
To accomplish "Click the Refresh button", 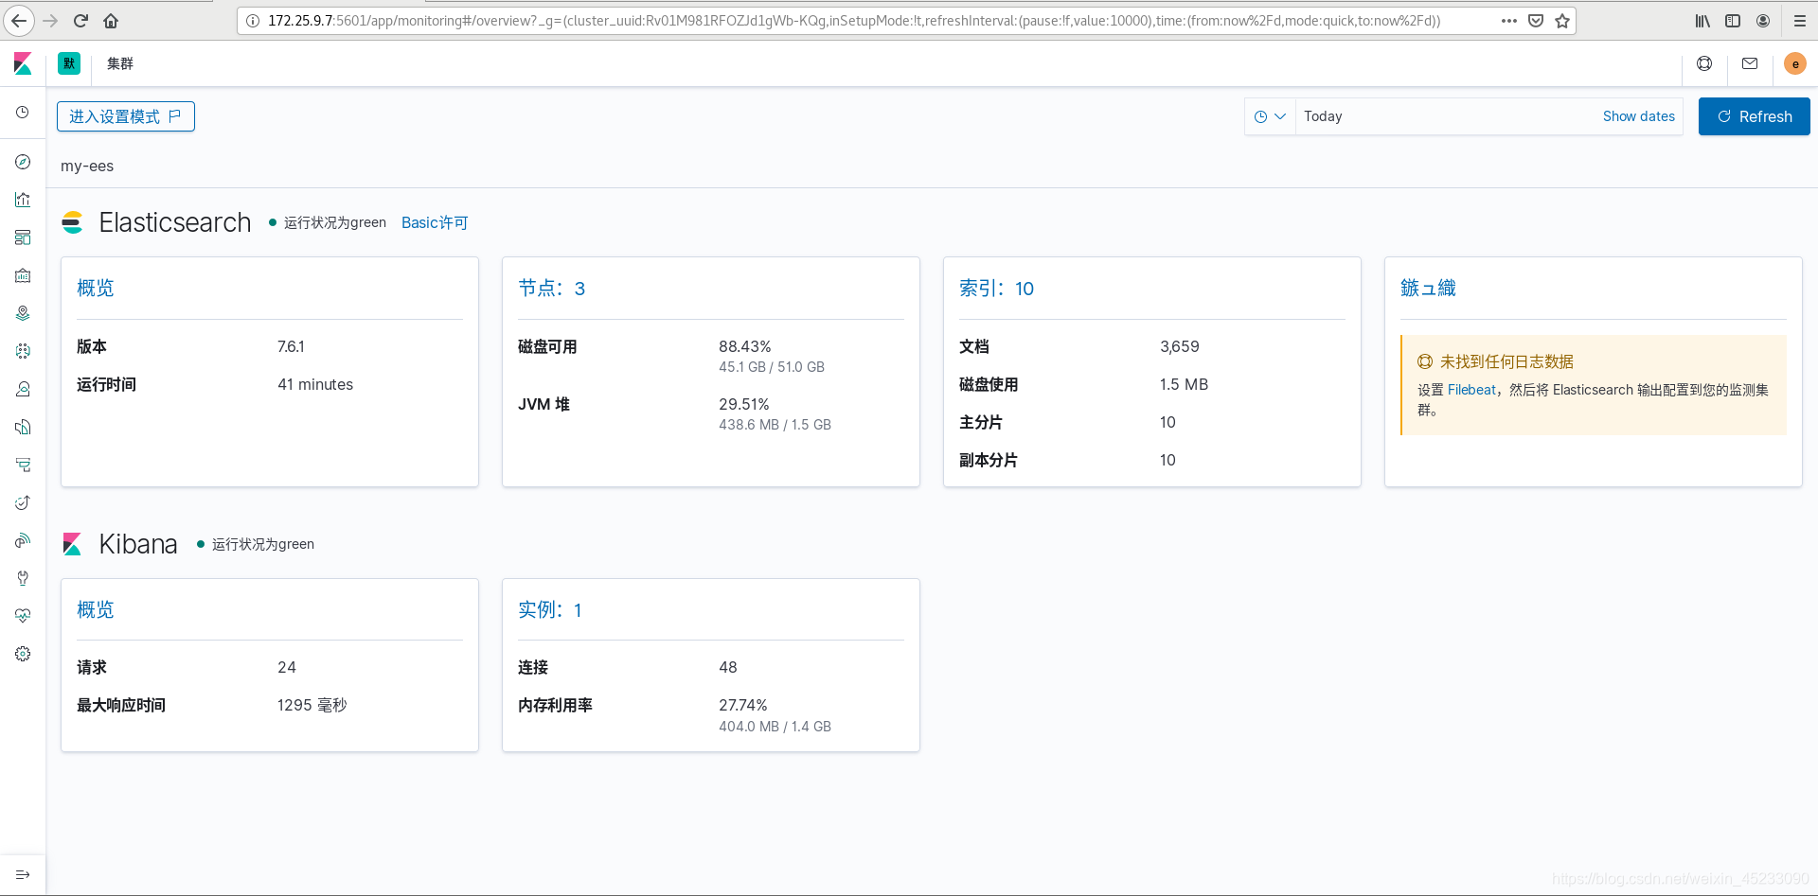I will pos(1754,116).
